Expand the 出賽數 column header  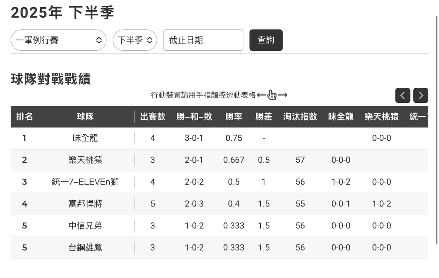[153, 117]
